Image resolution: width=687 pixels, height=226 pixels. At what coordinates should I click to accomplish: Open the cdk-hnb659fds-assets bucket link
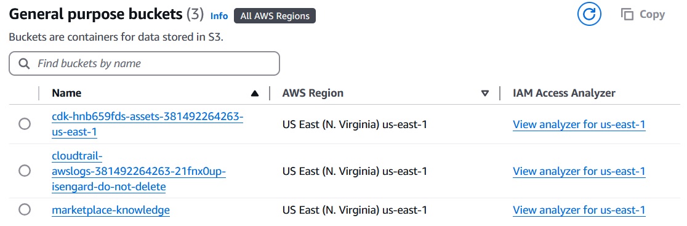[x=147, y=124]
